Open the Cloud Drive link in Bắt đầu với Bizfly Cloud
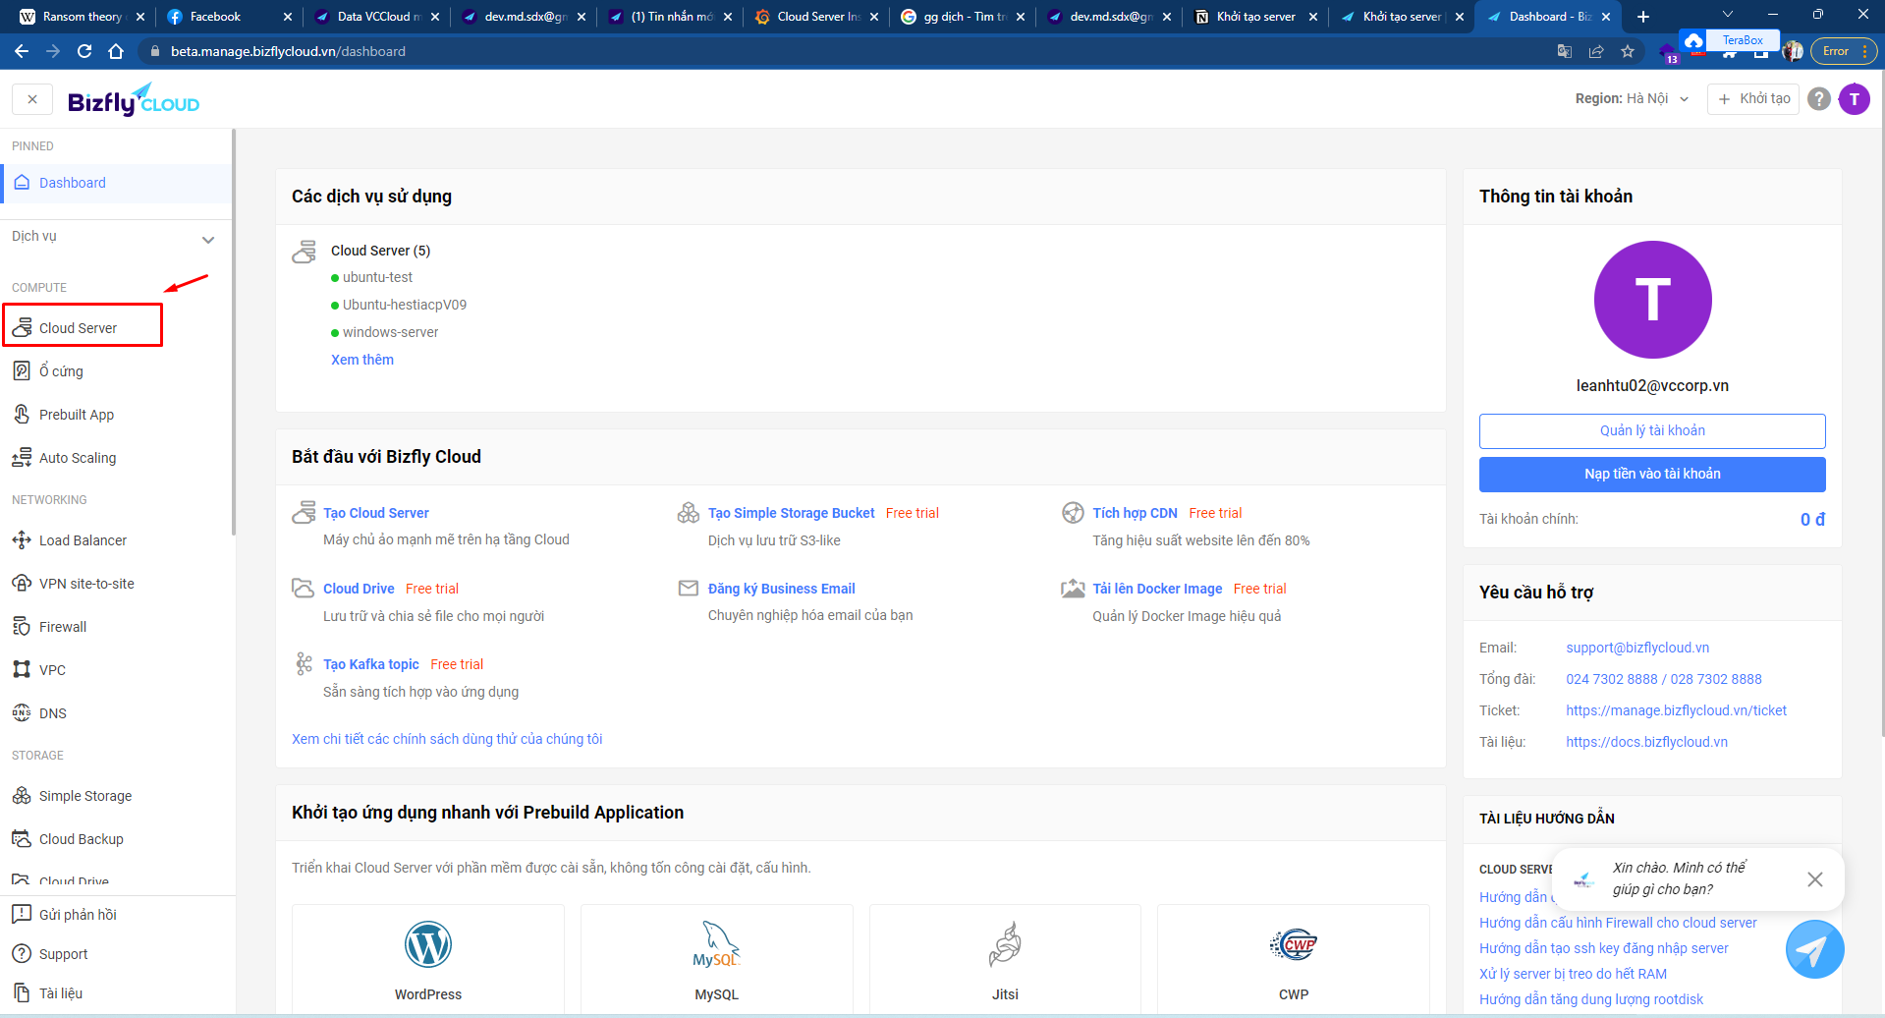This screenshot has height=1018, width=1885. click(x=359, y=589)
